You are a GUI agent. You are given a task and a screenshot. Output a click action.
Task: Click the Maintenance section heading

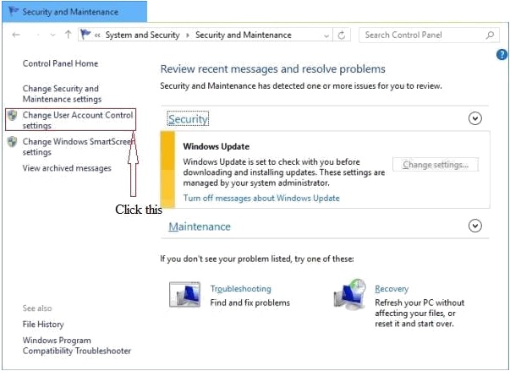click(200, 226)
